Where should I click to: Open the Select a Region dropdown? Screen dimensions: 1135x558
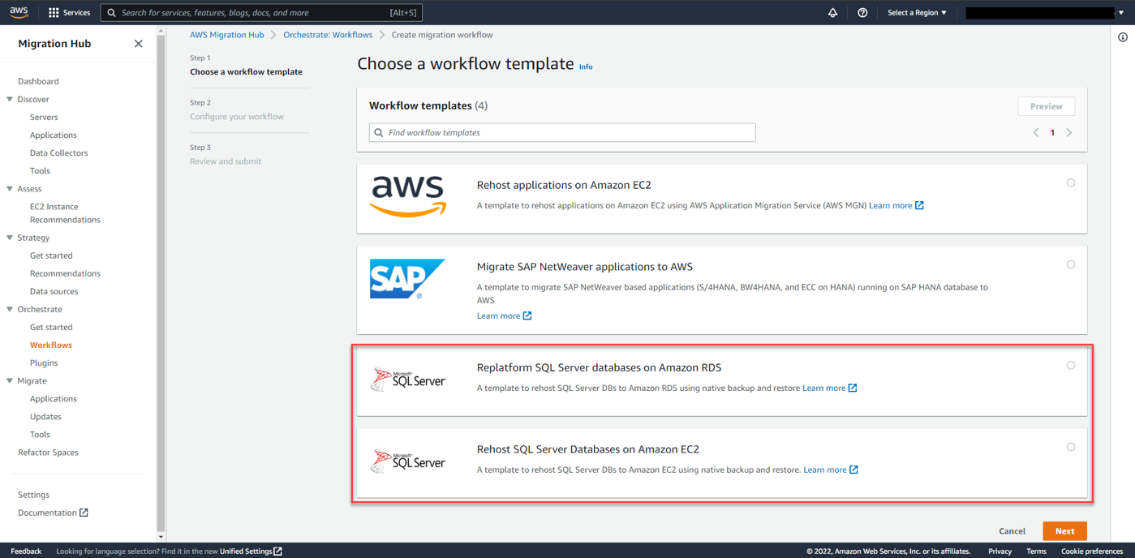pyautogui.click(x=917, y=13)
